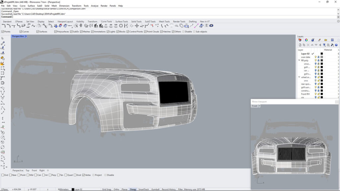The width and height of the screenshot is (340, 191).
Task: Click the delete layer X icon
Action: (x=308, y=45)
